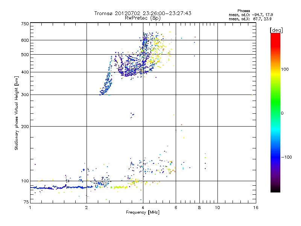
Task: Click the '[deg]' colorbar unit label
Action: pos(276,30)
